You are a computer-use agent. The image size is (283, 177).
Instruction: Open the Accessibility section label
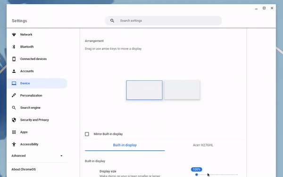(29, 144)
